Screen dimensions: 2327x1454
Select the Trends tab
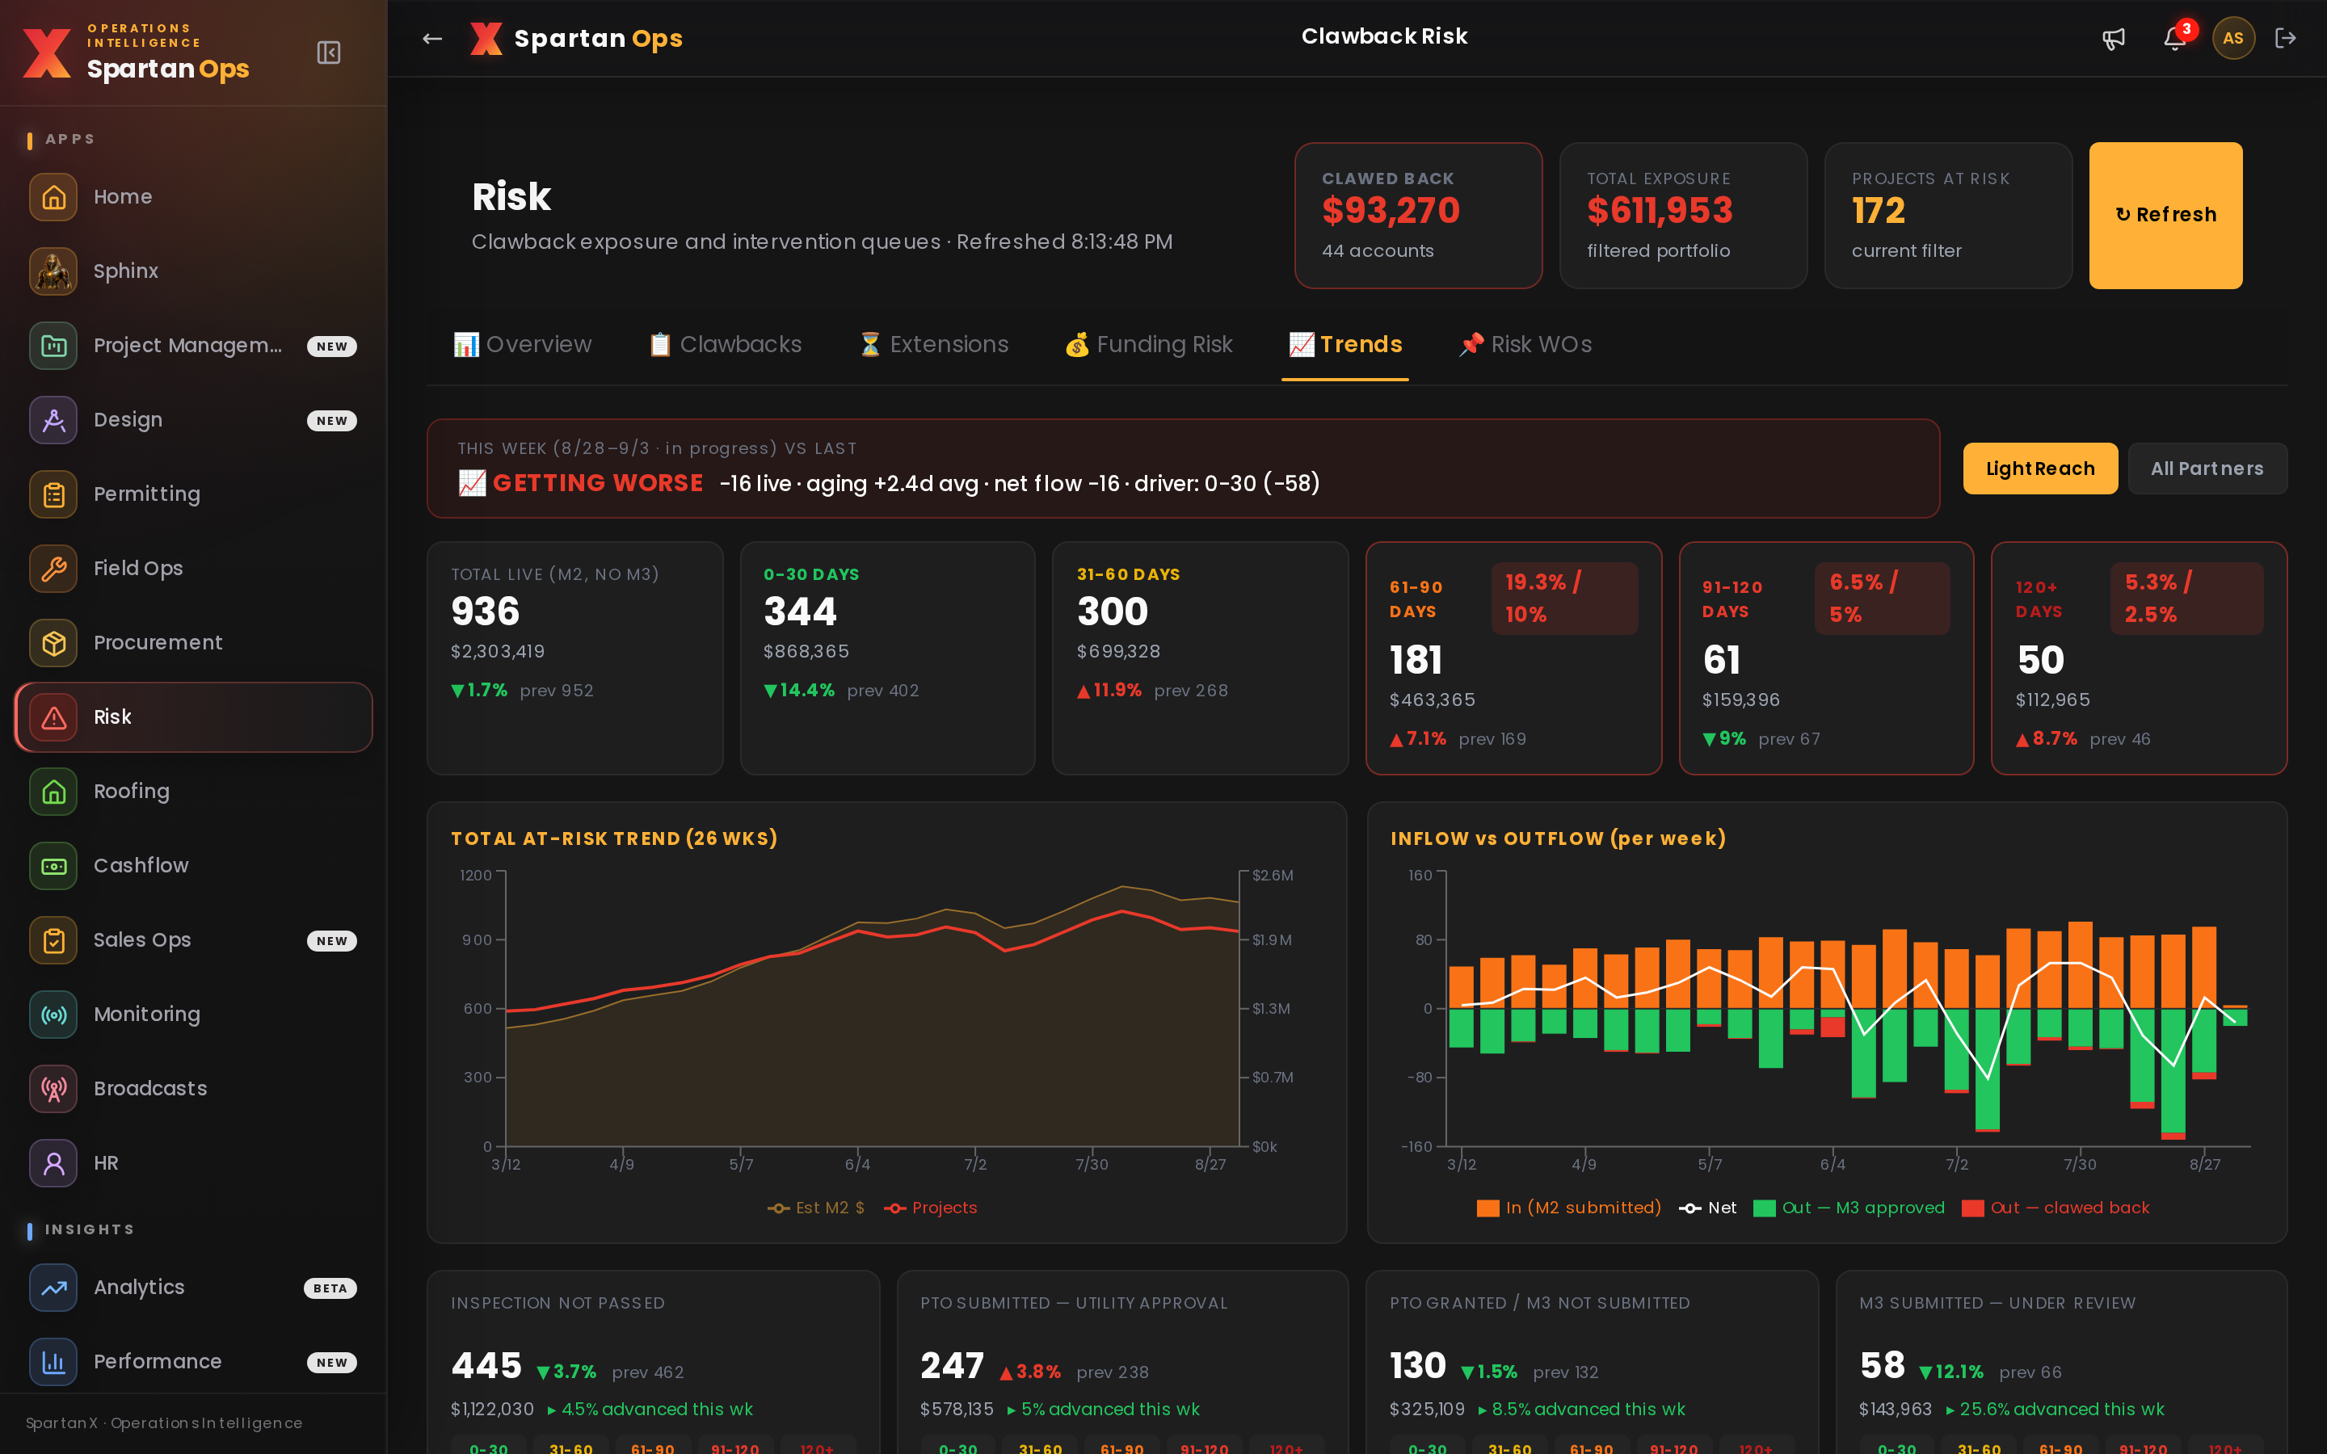tap(1345, 344)
